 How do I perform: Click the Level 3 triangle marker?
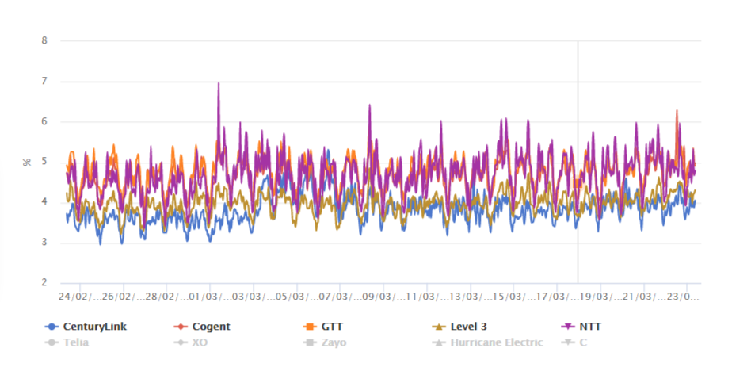tap(439, 327)
